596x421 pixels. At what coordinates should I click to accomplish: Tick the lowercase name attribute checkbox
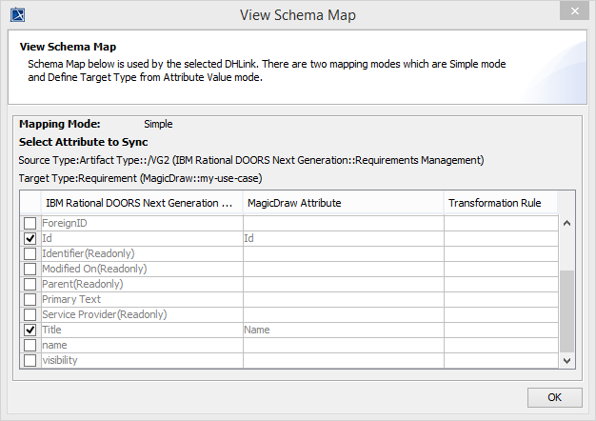click(30, 345)
